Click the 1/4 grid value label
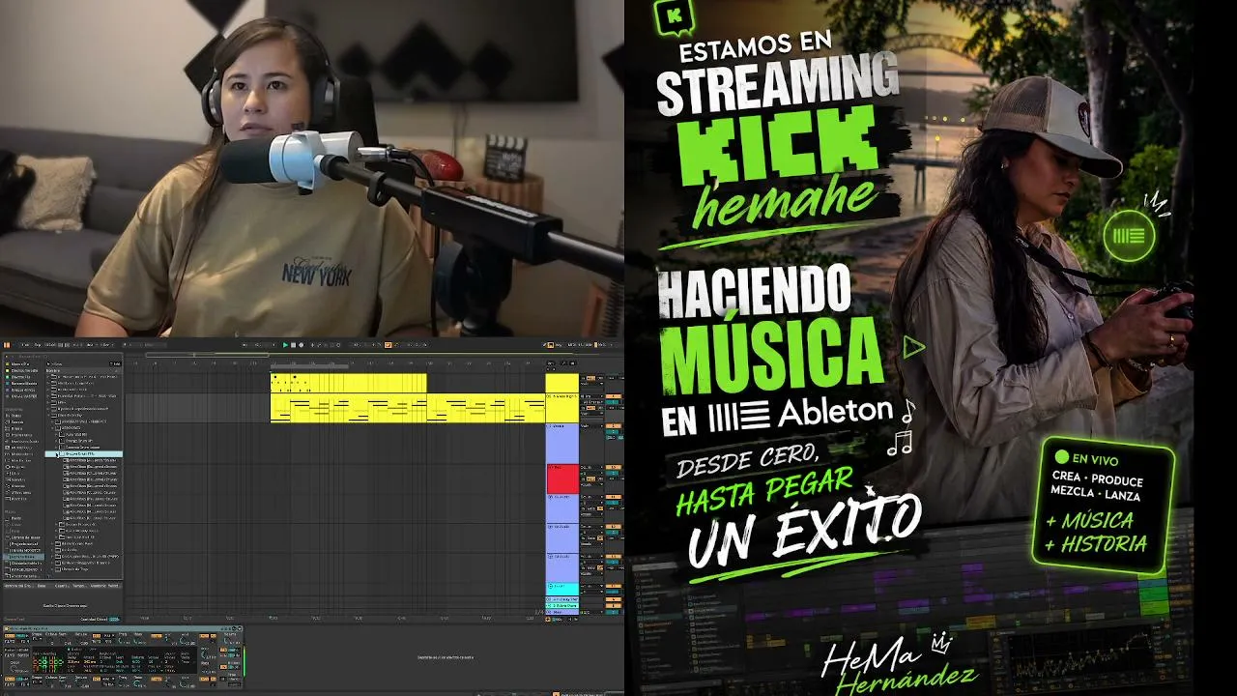This screenshot has width=1237, height=696. point(538,611)
